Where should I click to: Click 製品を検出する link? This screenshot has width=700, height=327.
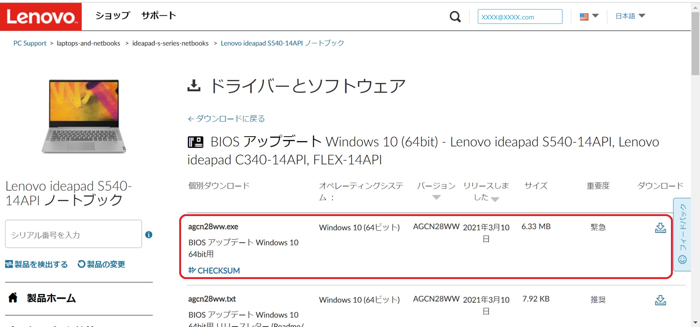click(37, 264)
